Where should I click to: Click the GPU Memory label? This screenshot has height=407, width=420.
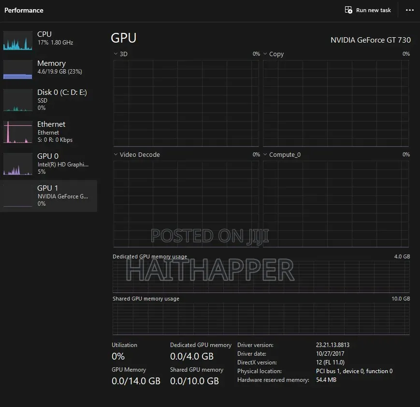pyautogui.click(x=129, y=370)
